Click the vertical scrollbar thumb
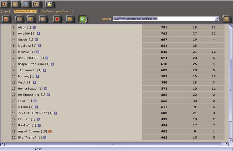Screen dimensions: 233x151 [230, 90]
